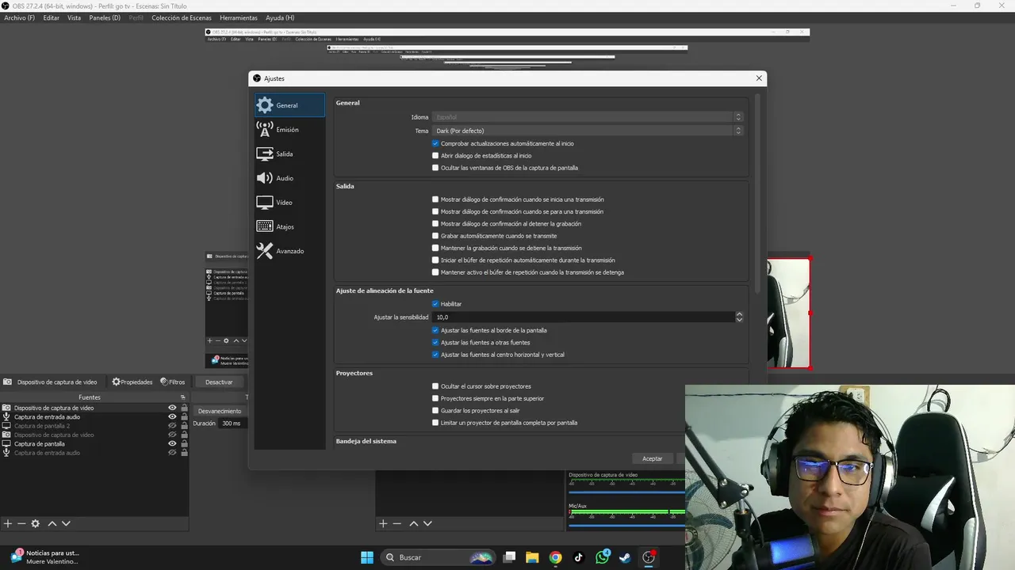The width and height of the screenshot is (1015, 570).
Task: Move the source down in the Fuentes list
Action: [x=66, y=523]
